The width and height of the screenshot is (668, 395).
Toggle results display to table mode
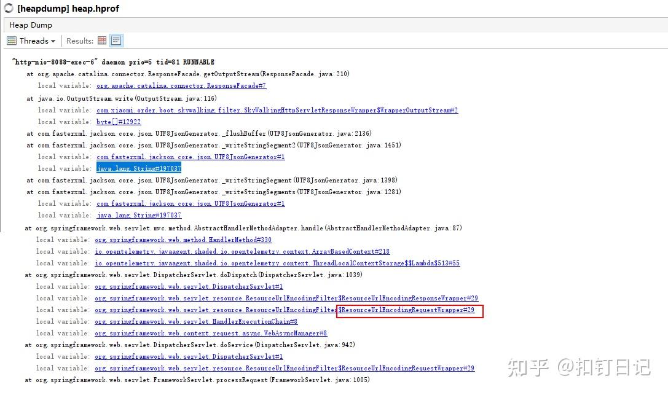[x=102, y=40]
